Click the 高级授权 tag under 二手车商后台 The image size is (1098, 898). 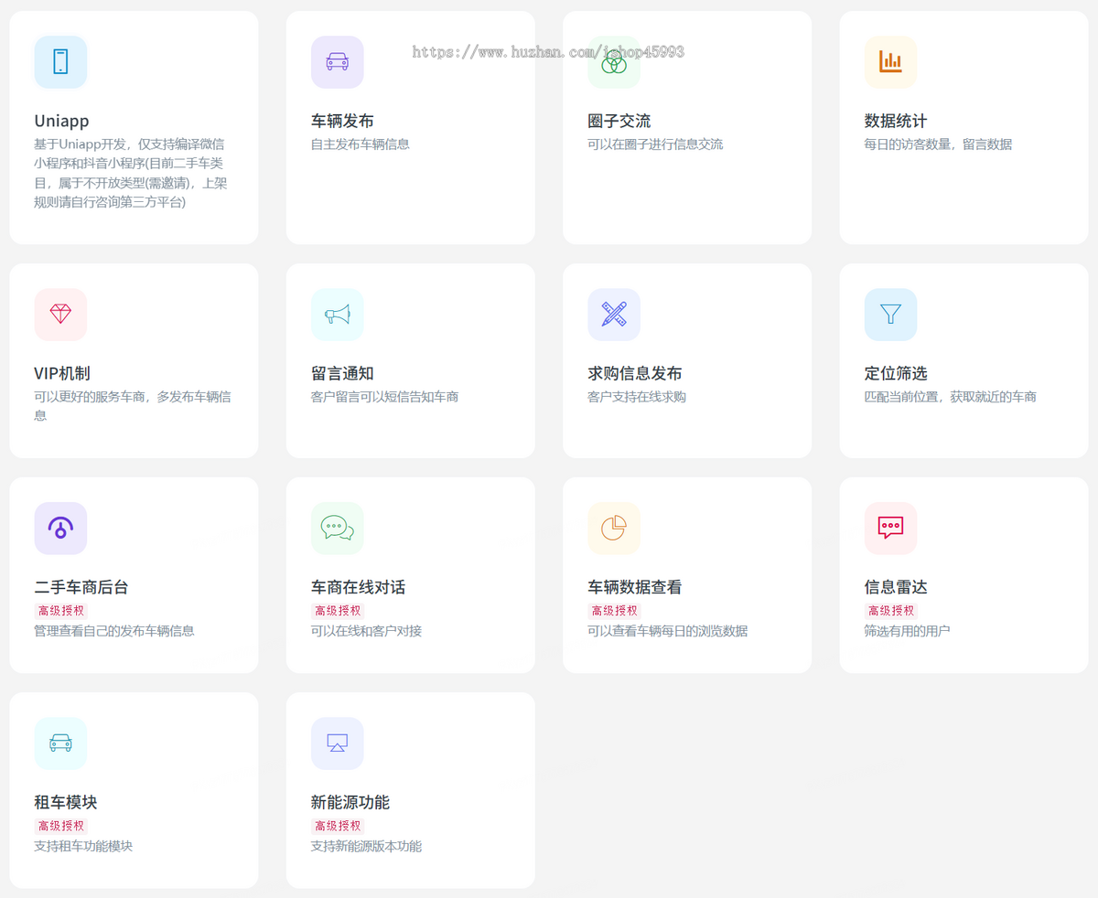coord(61,611)
